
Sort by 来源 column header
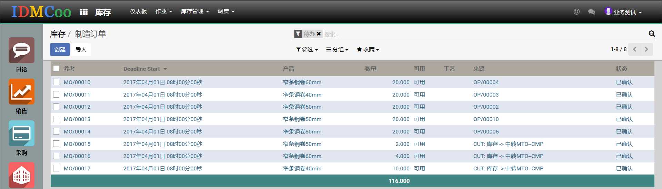(479, 69)
